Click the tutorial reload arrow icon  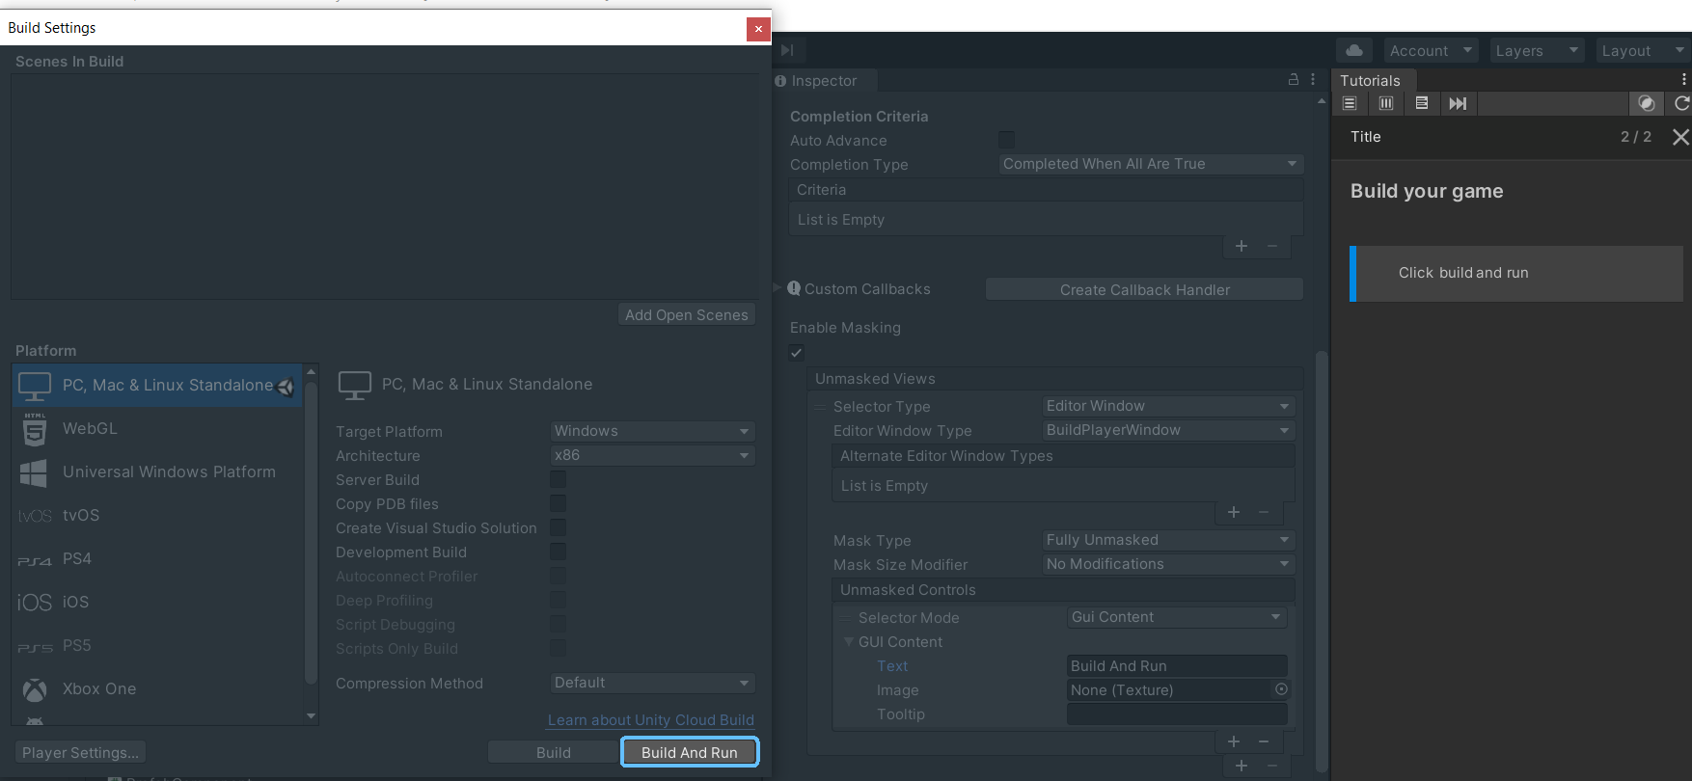click(1681, 103)
